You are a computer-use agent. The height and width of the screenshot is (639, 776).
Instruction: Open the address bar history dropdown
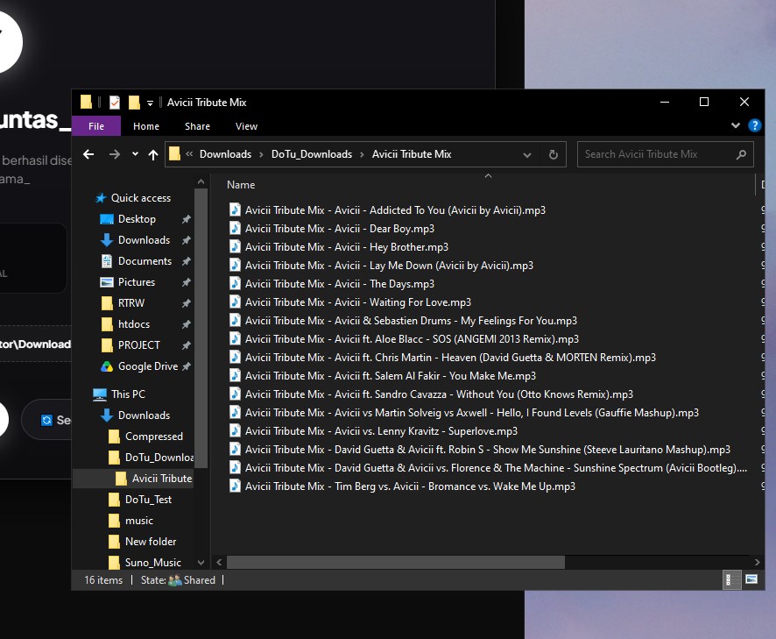pyautogui.click(x=527, y=154)
